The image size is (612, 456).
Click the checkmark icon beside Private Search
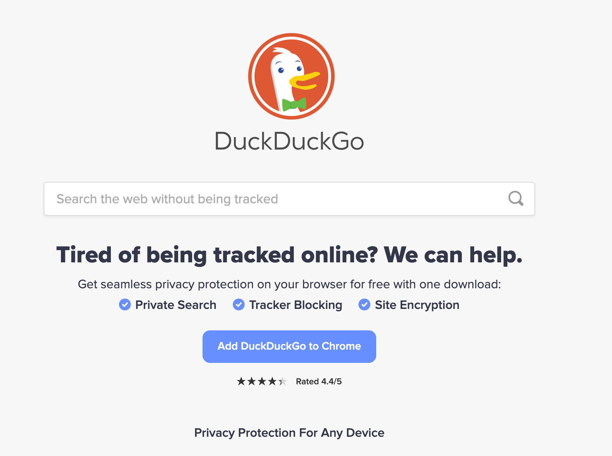click(125, 304)
